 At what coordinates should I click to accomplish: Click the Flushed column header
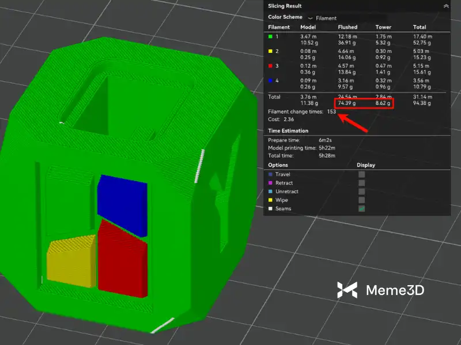[347, 27]
